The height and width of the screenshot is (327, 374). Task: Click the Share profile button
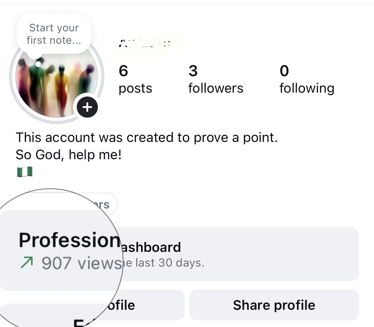[x=274, y=305]
